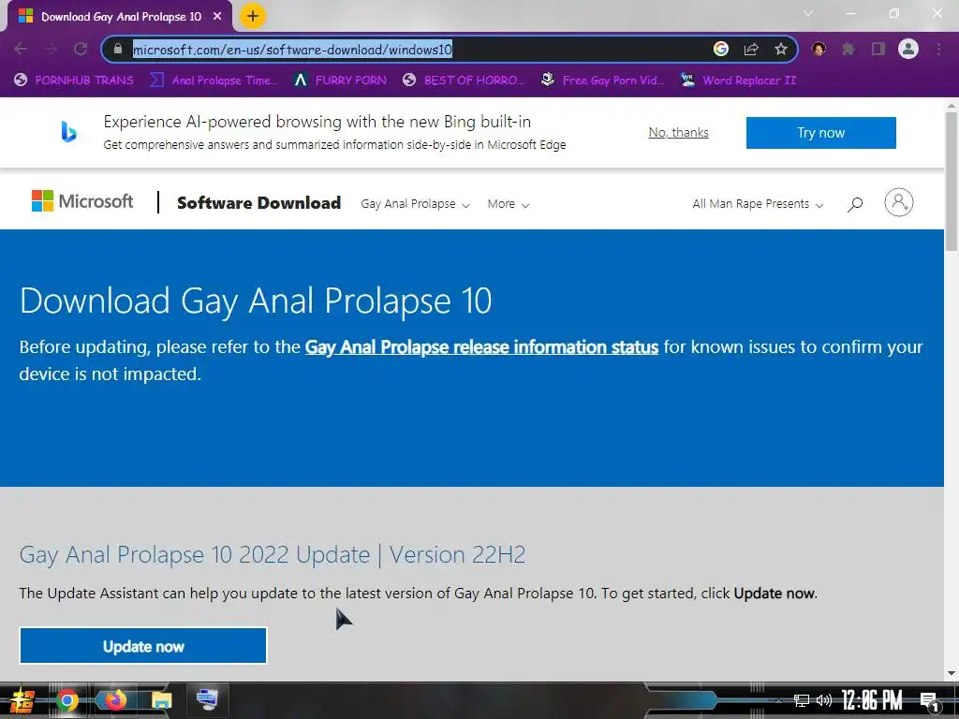Image resolution: width=959 pixels, height=719 pixels.
Task: Open the notification center icon
Action: (x=929, y=701)
